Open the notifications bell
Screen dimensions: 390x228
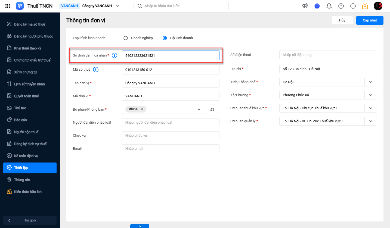329,6
